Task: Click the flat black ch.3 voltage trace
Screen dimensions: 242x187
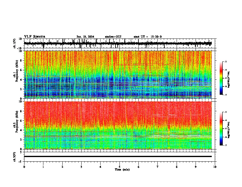Action: pos(118,156)
